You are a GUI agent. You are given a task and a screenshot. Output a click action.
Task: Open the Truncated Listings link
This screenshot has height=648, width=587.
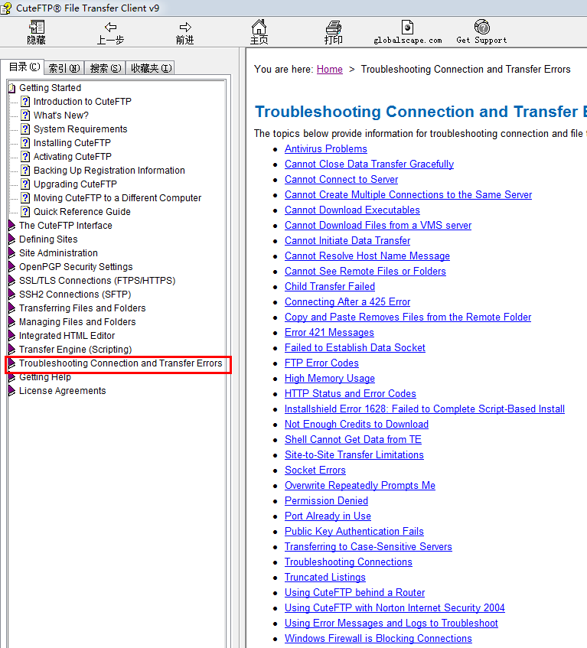[x=325, y=577]
